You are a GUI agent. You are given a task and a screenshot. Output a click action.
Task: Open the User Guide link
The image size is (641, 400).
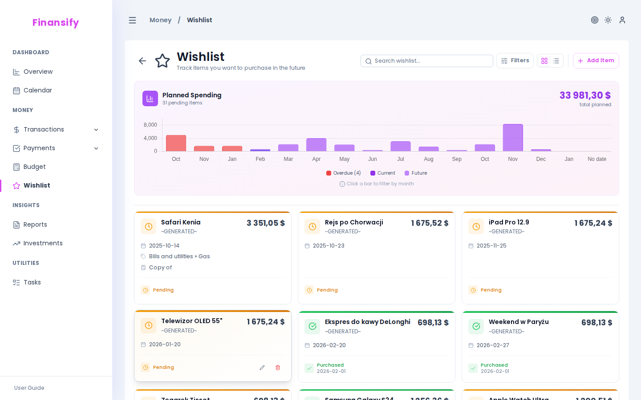tap(29, 388)
